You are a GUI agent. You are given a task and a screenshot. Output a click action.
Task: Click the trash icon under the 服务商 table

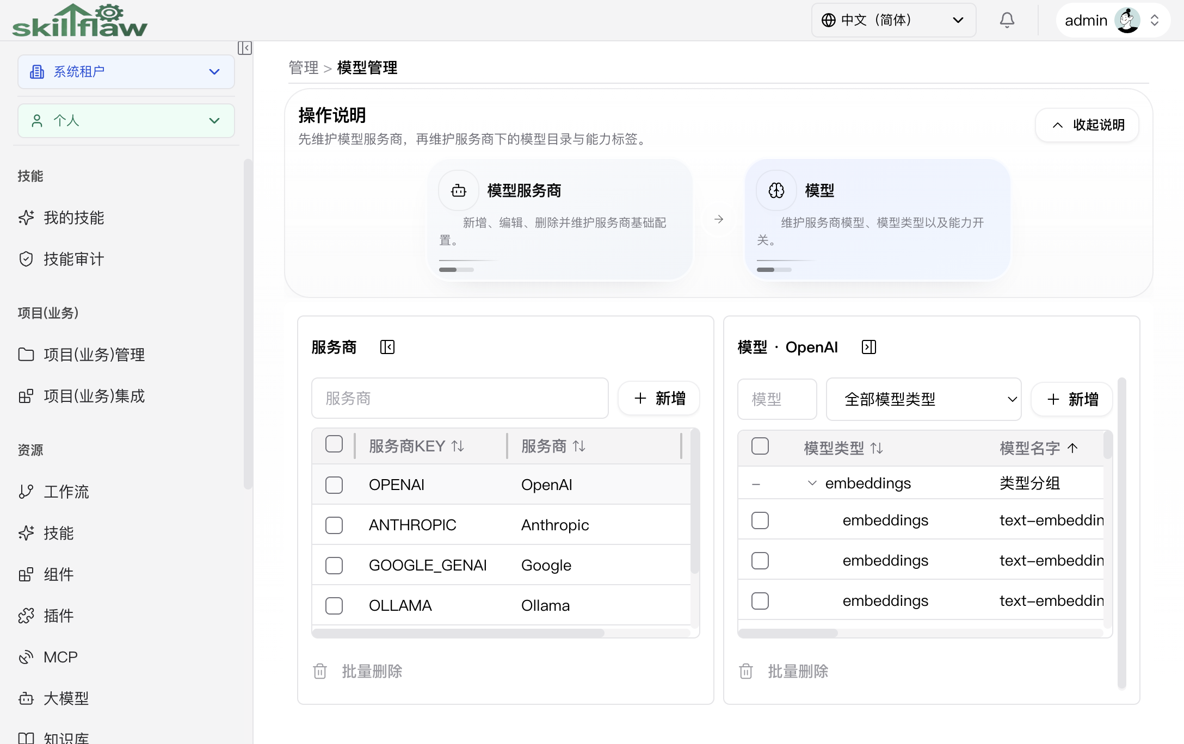pyautogui.click(x=320, y=671)
